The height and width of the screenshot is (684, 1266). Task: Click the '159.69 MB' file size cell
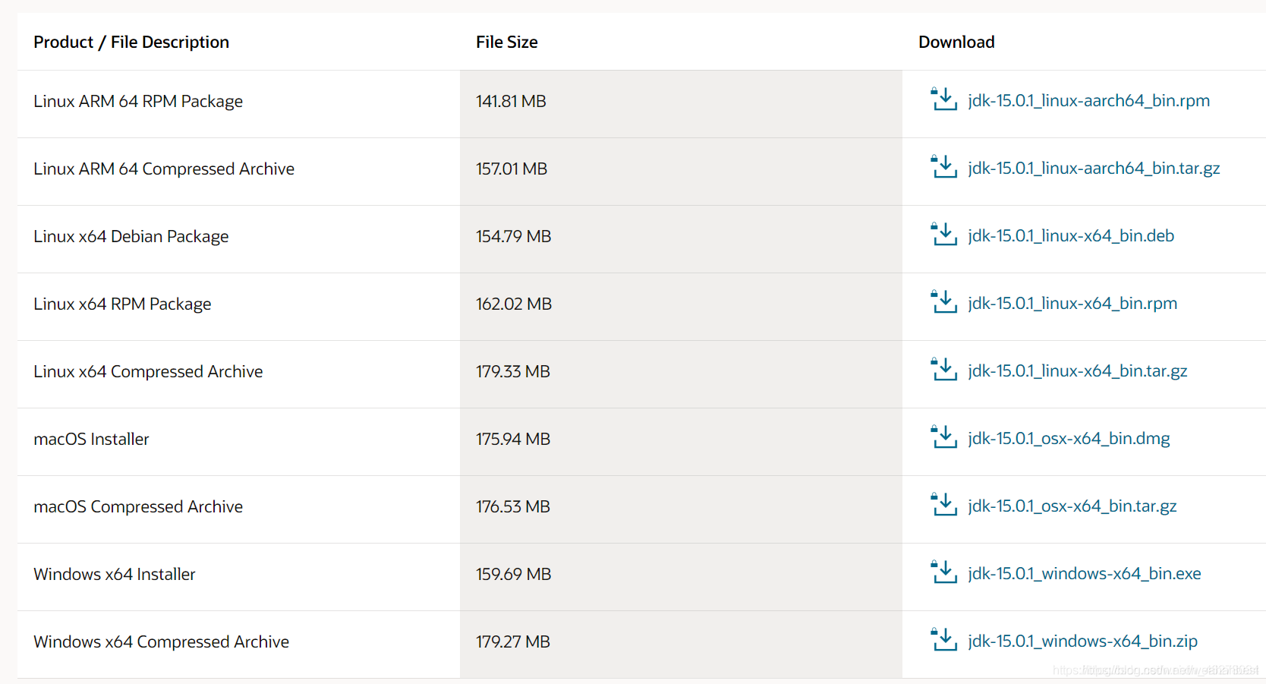(x=681, y=577)
